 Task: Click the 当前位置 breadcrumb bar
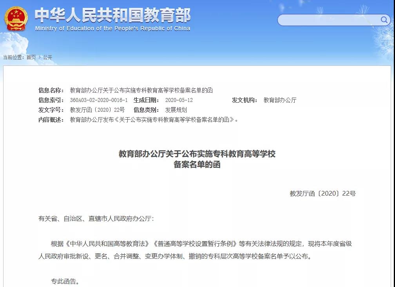(x=27, y=57)
